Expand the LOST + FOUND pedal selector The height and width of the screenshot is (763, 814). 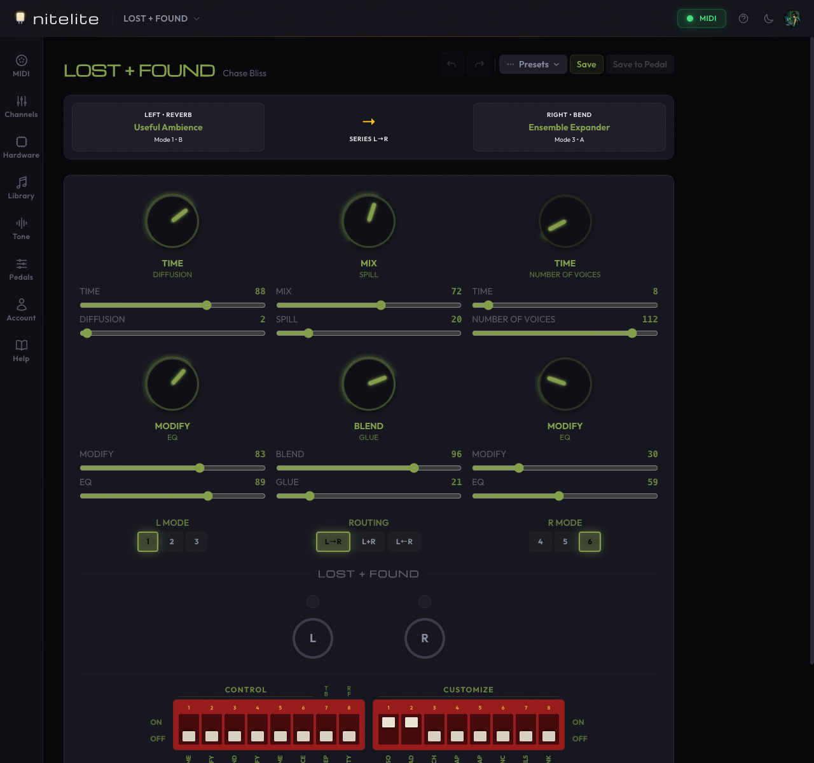coord(162,18)
